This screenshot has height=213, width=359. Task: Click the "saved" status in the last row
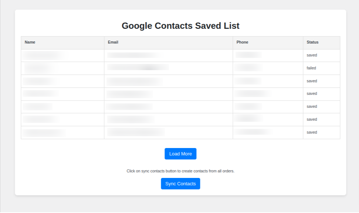point(312,133)
